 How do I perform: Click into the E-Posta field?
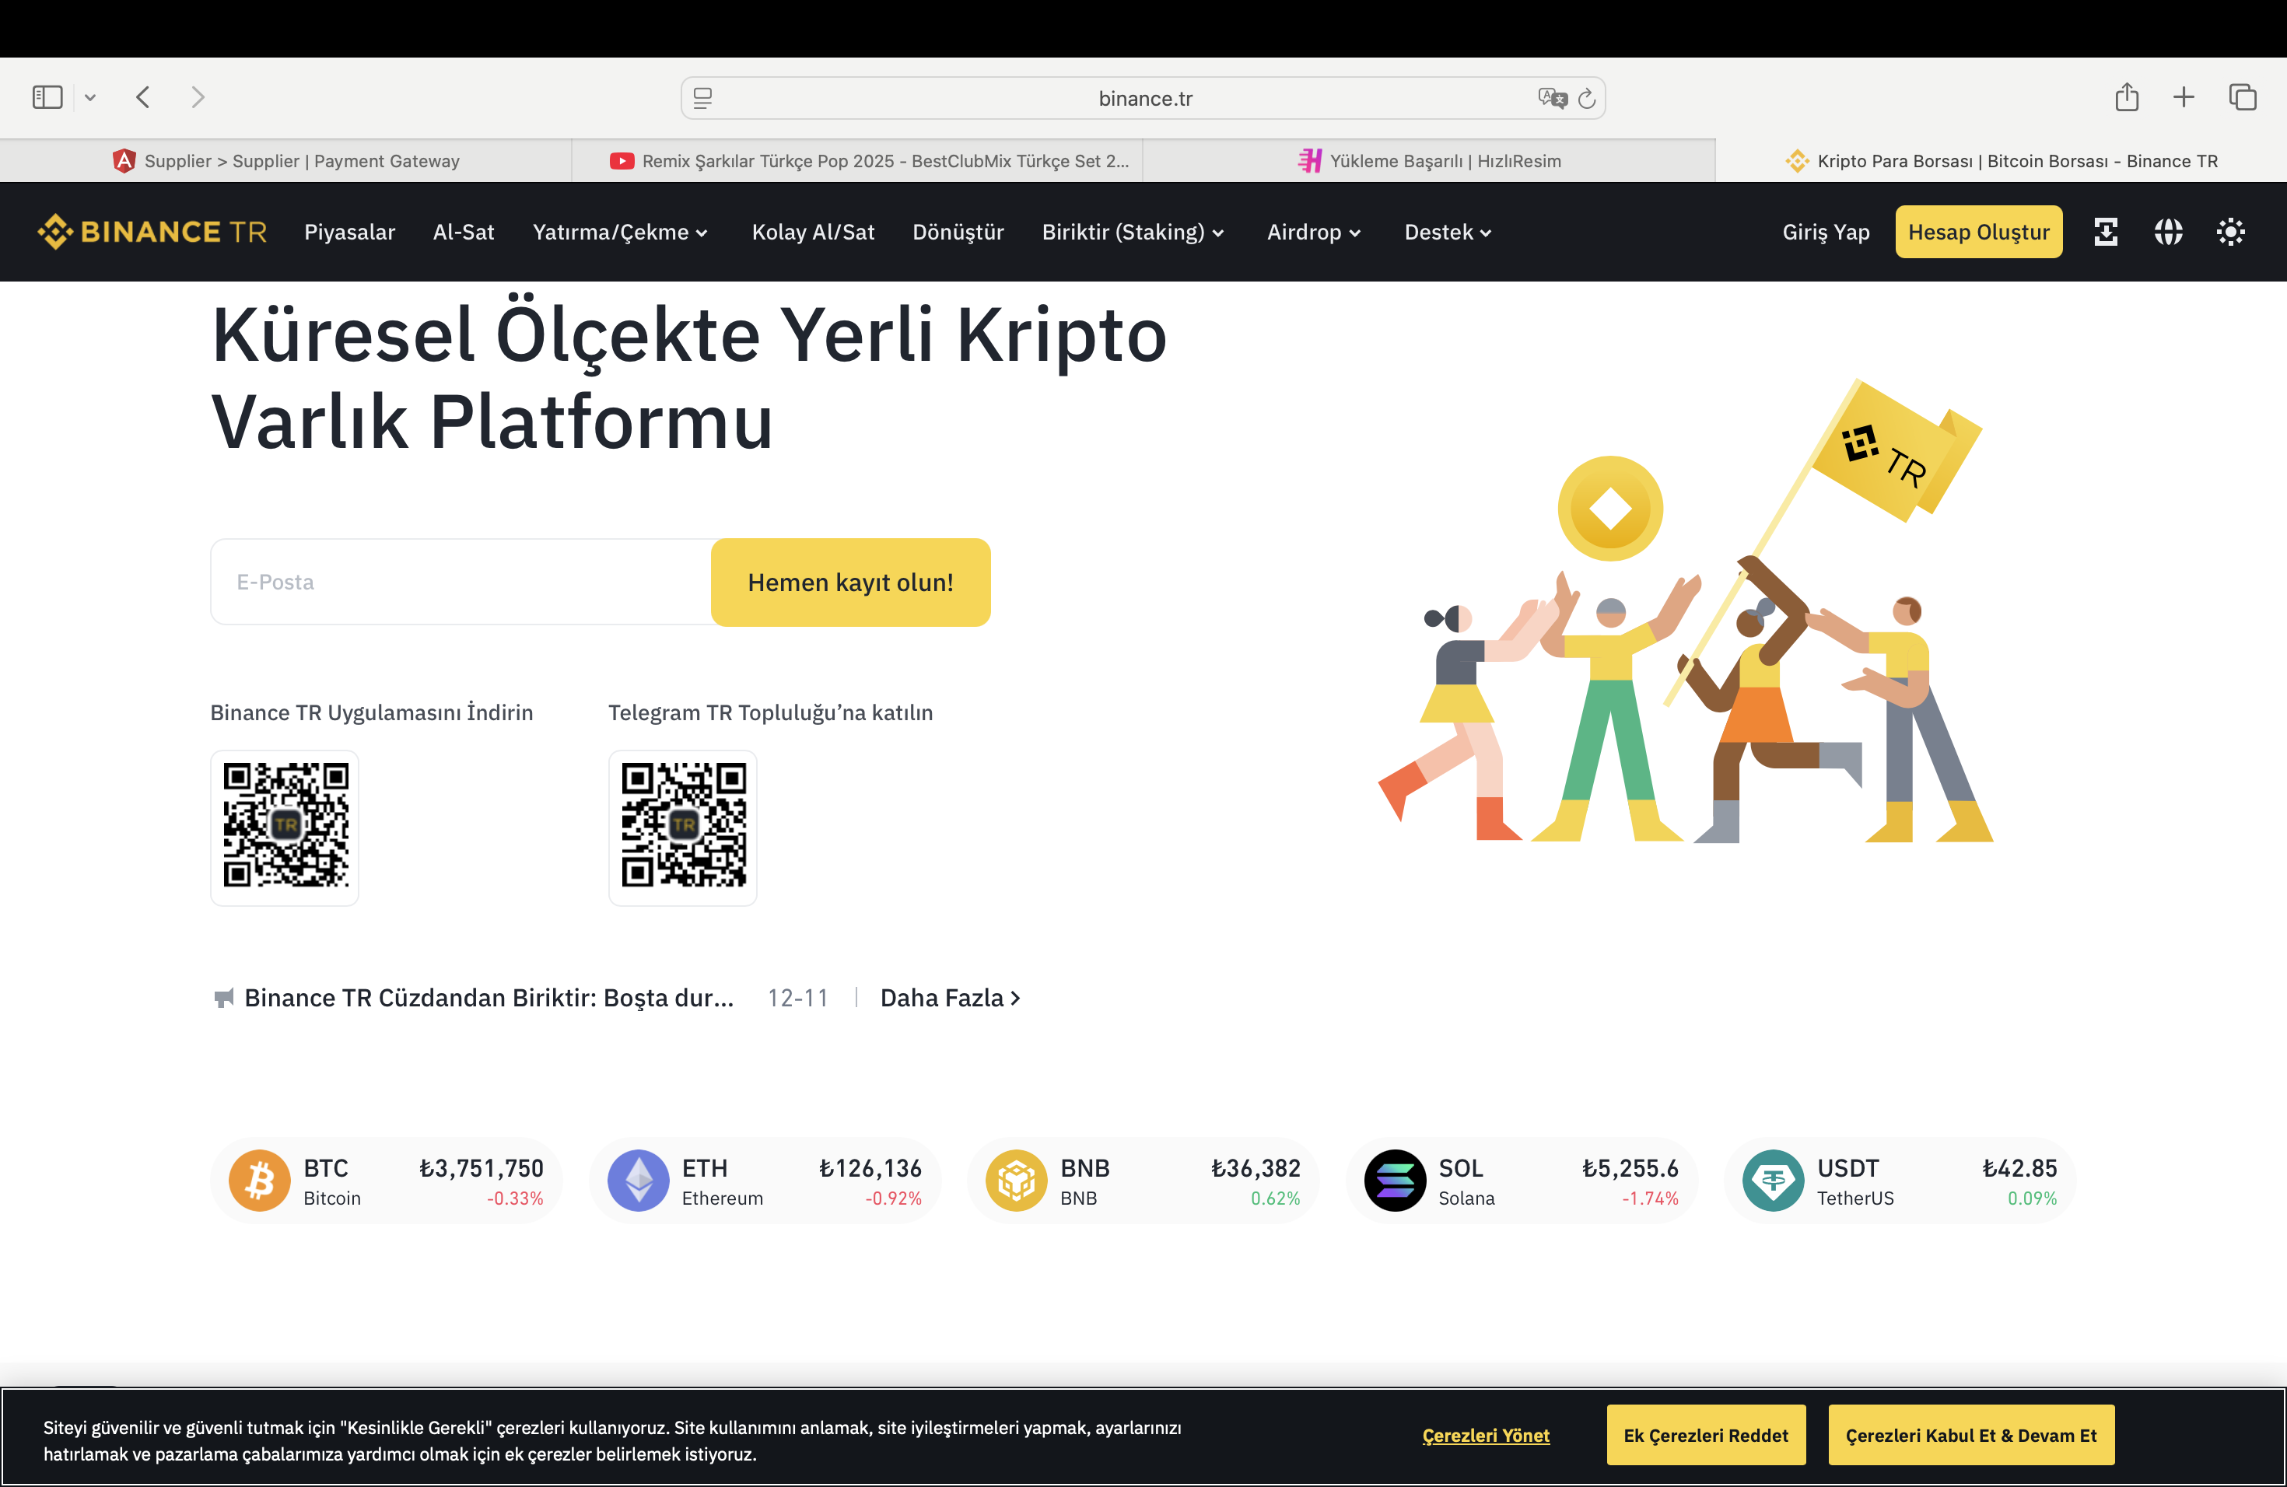tap(461, 582)
